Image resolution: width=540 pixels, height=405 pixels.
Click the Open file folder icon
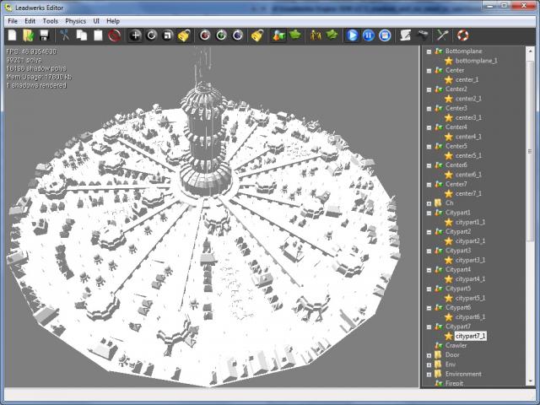[28, 35]
